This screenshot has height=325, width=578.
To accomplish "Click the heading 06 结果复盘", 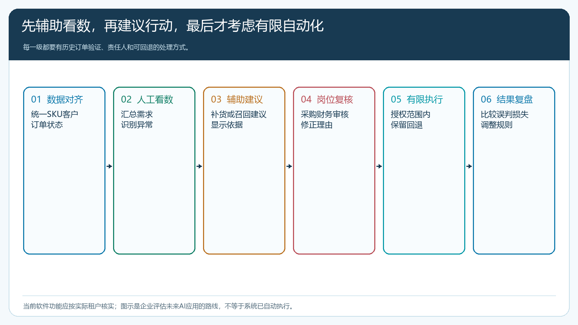I will [x=507, y=99].
